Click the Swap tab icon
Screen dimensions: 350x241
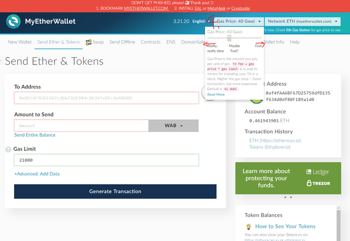pos(89,42)
